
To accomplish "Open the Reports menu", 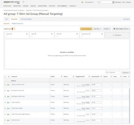I will [x=52, y=6].
